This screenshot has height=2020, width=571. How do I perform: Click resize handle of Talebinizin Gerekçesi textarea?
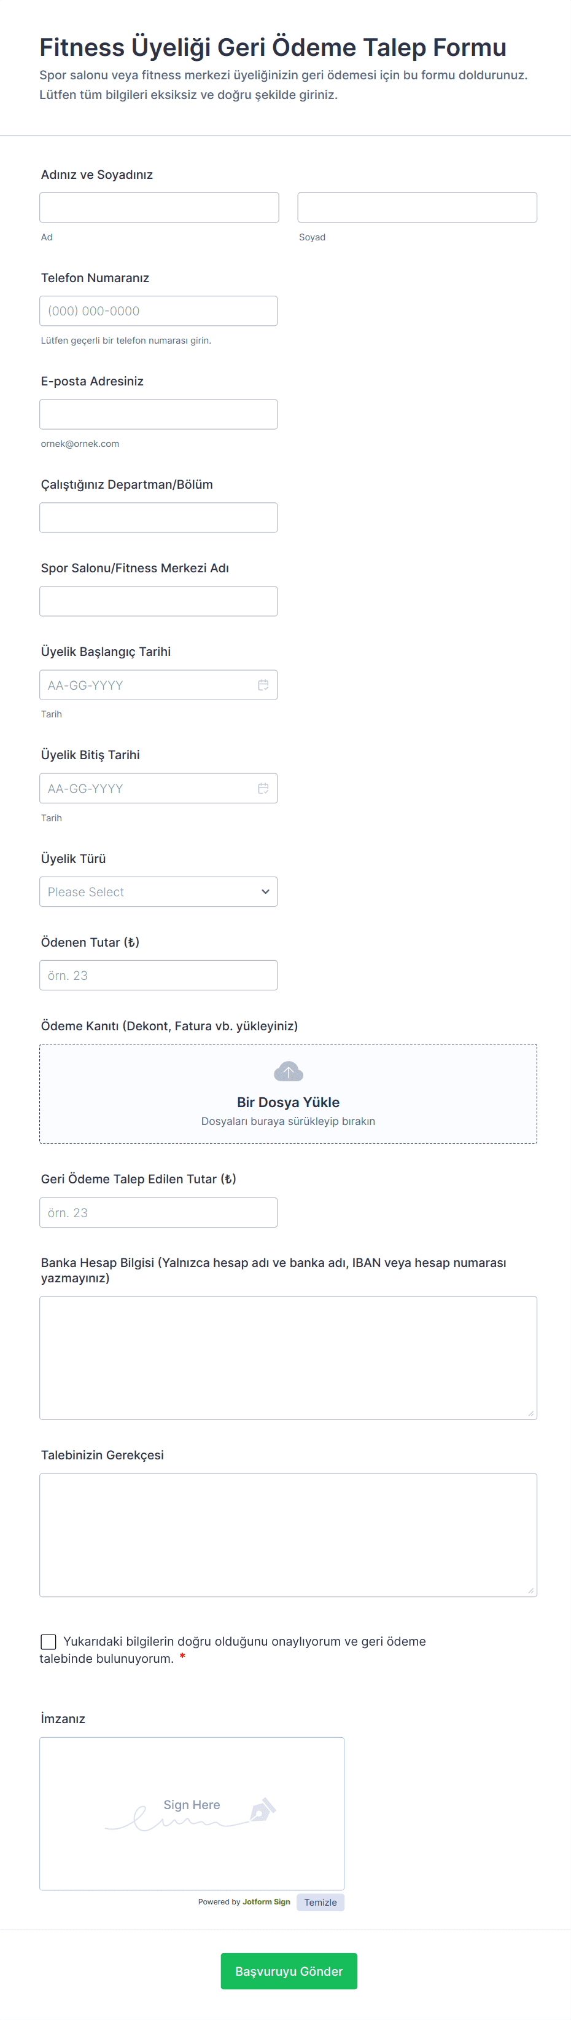point(531,1591)
